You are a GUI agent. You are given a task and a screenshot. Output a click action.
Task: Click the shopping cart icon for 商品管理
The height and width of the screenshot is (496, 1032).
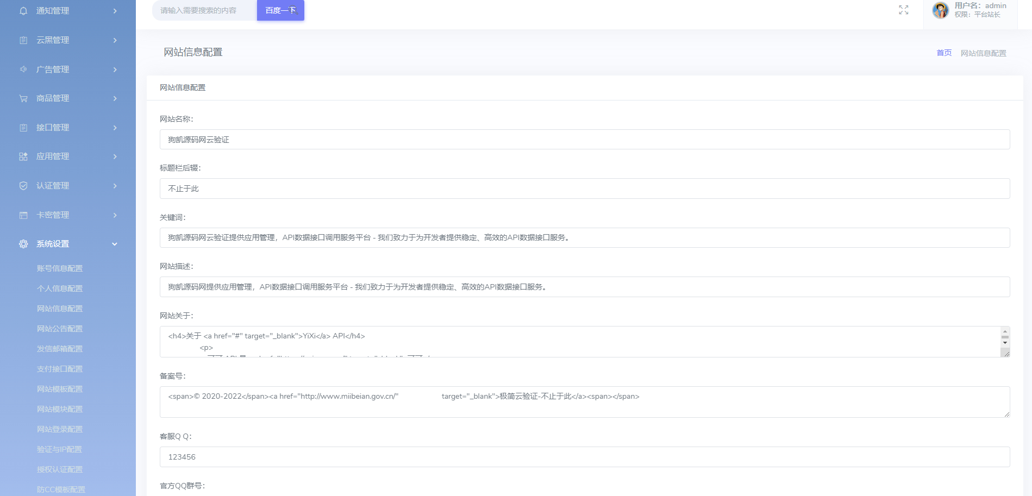coord(23,98)
